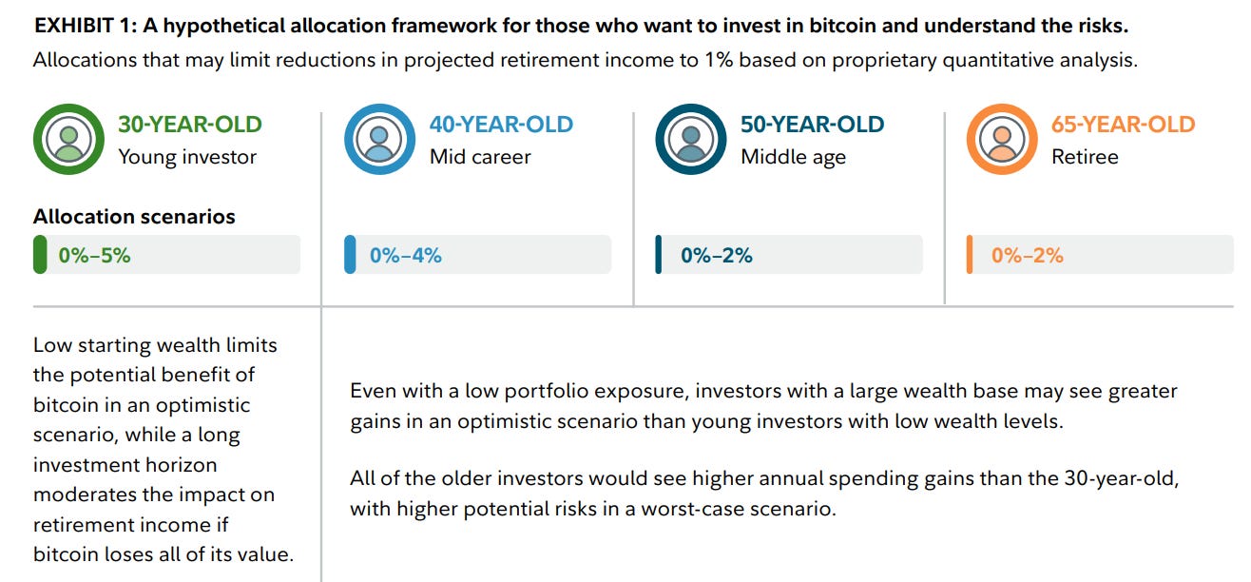Screen dimensions: 1251x582
Task: Click the green 30-year-old investor avatar icon
Action: [68, 140]
